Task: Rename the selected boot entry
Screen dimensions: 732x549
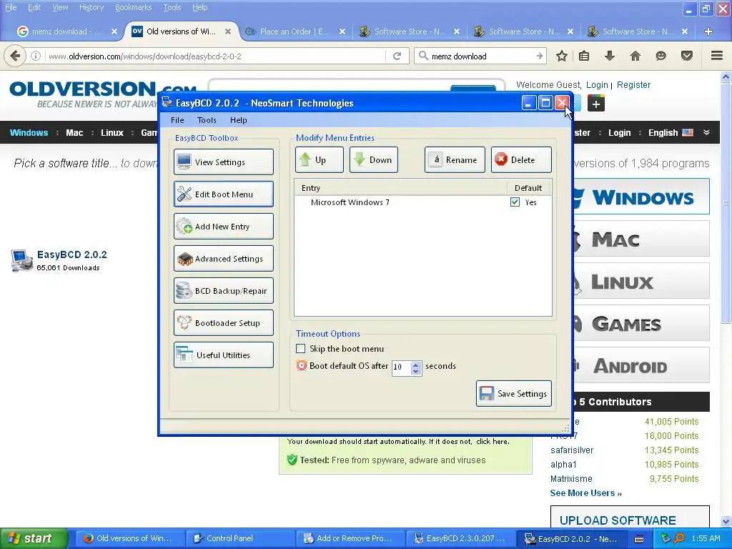Action: tap(455, 159)
